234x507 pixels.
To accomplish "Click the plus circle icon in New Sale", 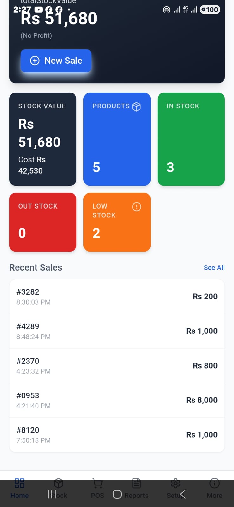I will point(35,61).
